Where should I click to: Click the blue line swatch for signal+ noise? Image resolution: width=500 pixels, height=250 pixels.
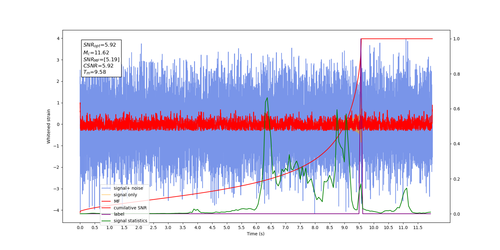106,188
